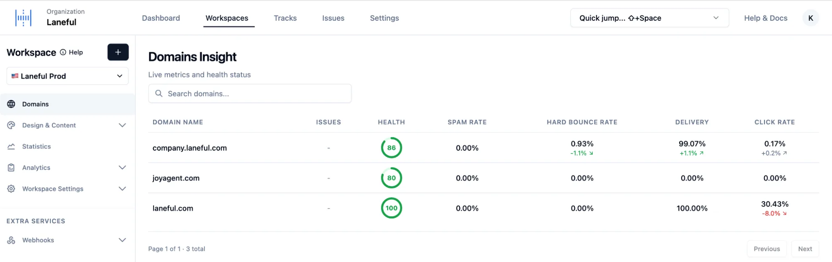Click the health score 100 ring
This screenshot has width=832, height=262.
point(391,208)
